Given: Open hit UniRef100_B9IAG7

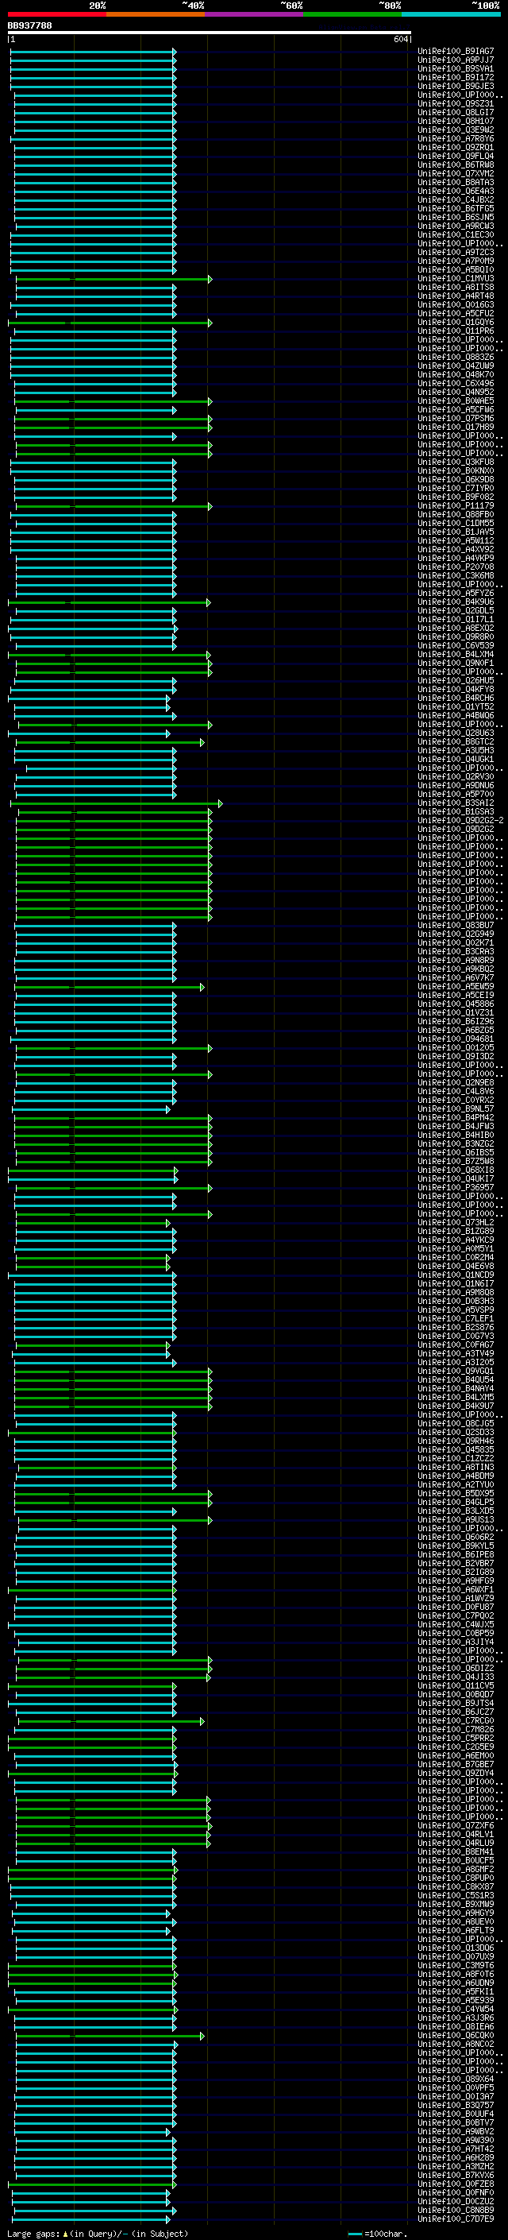Looking at the screenshot, I should tap(456, 52).
